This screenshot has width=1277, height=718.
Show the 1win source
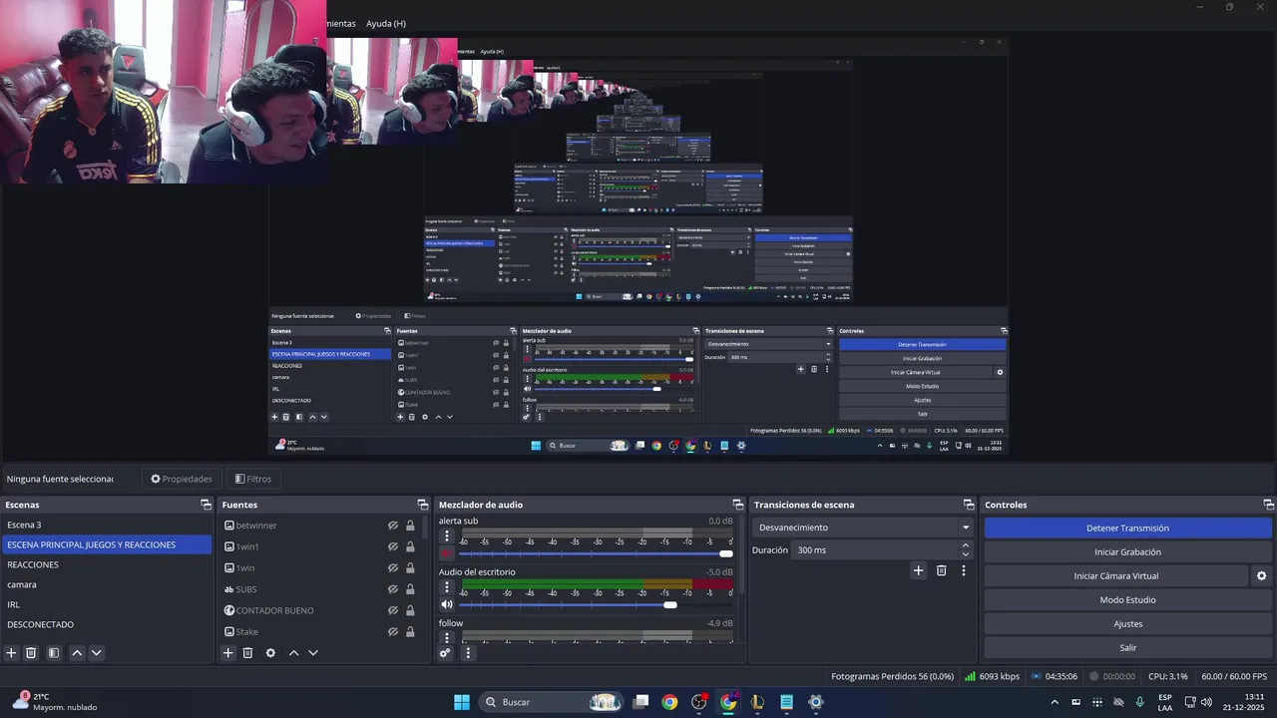point(393,567)
